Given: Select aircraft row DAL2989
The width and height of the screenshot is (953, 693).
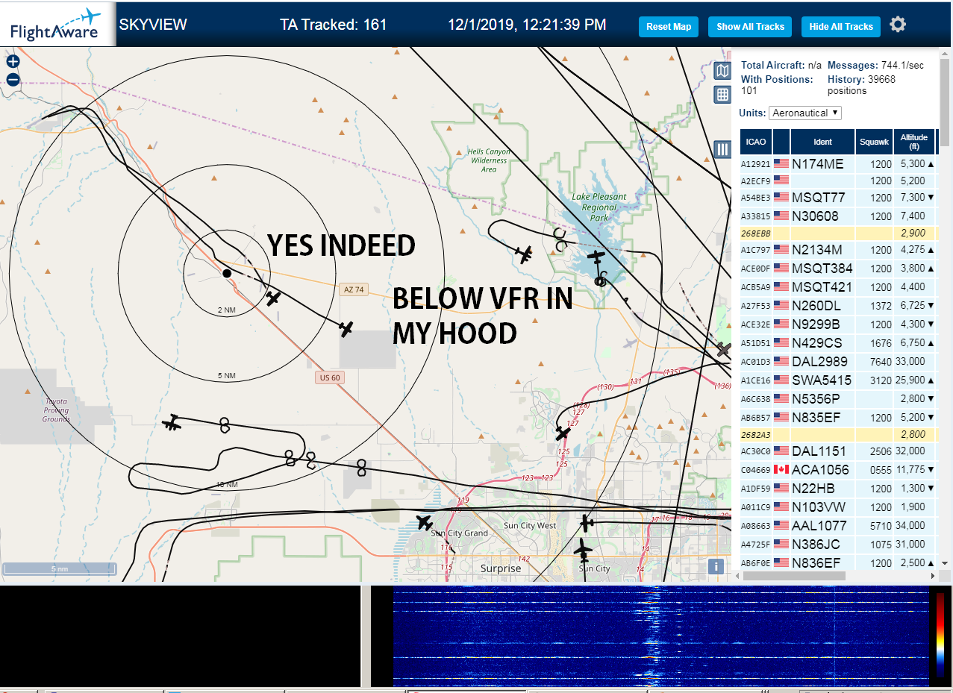Looking at the screenshot, I should (837, 362).
